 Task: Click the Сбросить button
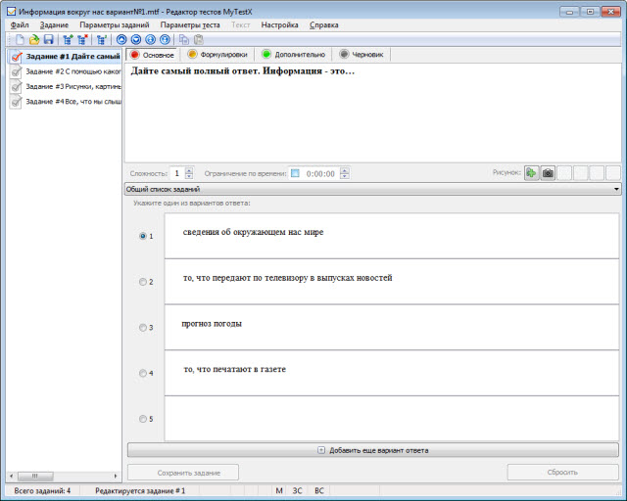pyautogui.click(x=562, y=472)
